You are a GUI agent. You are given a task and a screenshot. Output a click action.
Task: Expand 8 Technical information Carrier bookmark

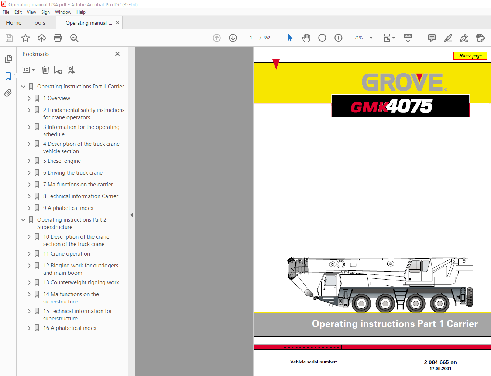point(29,196)
